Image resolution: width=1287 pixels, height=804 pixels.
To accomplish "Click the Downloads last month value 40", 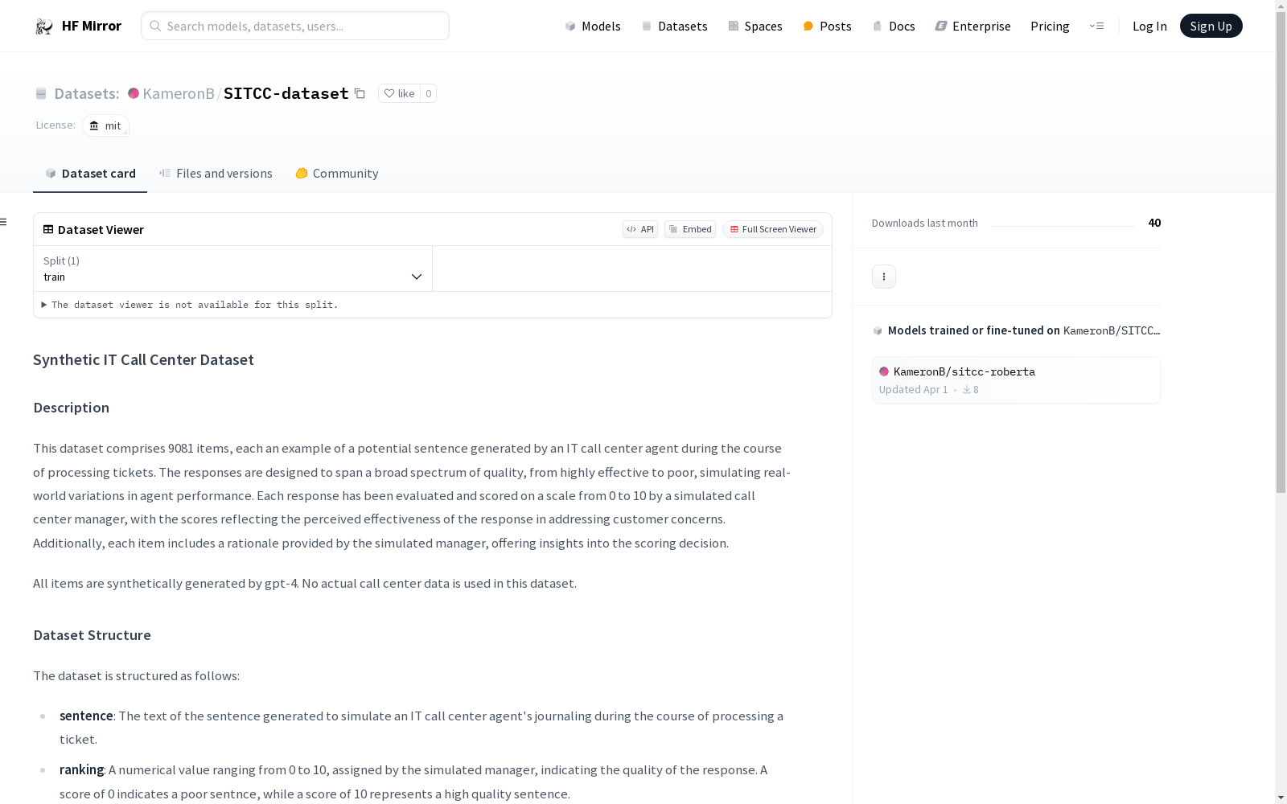I will [1154, 223].
